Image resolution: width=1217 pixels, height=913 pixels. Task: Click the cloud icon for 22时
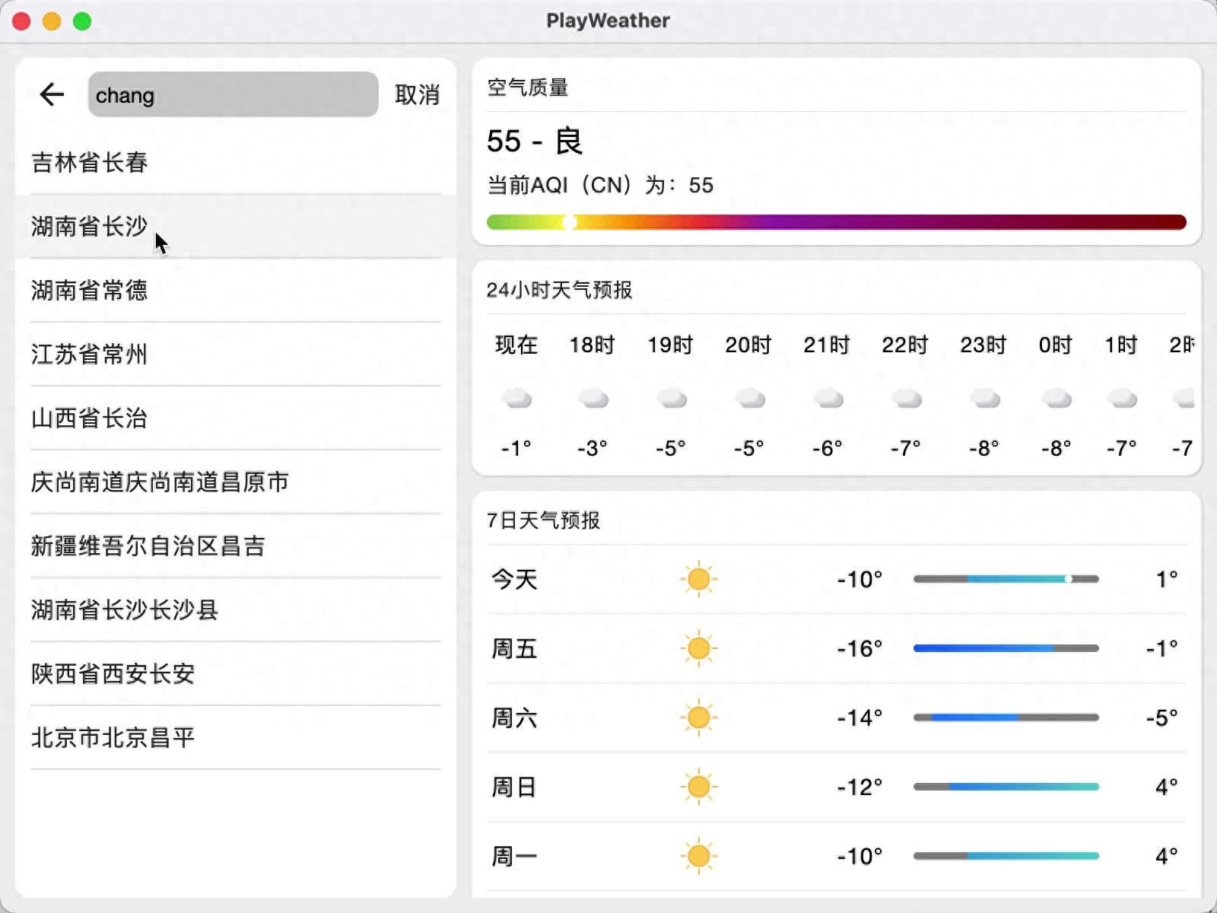906,398
